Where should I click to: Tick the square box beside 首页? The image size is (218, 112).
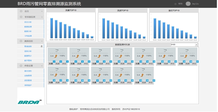point(21,11)
